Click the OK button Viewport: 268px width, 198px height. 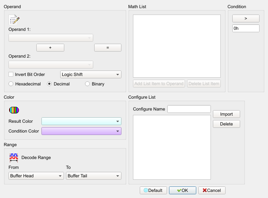[183, 190]
